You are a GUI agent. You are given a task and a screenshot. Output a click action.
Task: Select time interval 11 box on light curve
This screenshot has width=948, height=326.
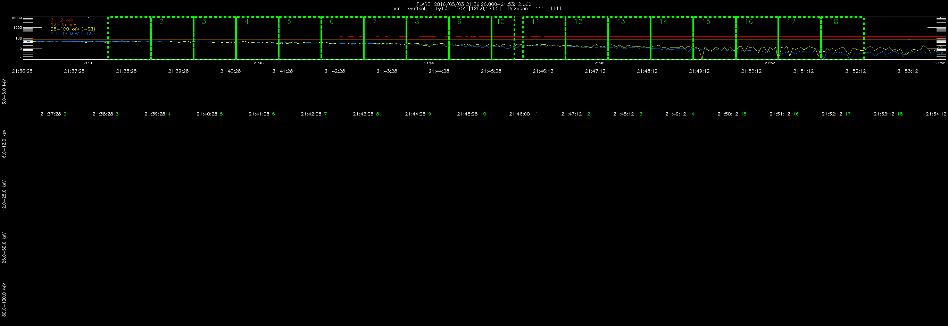click(x=544, y=38)
